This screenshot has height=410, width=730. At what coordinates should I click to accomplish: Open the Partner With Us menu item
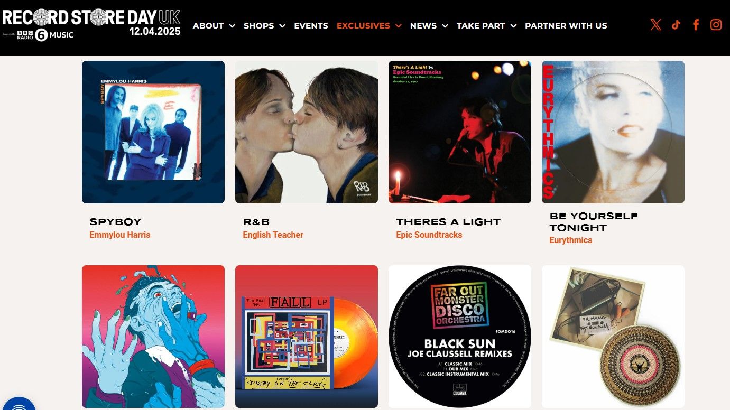tap(566, 25)
